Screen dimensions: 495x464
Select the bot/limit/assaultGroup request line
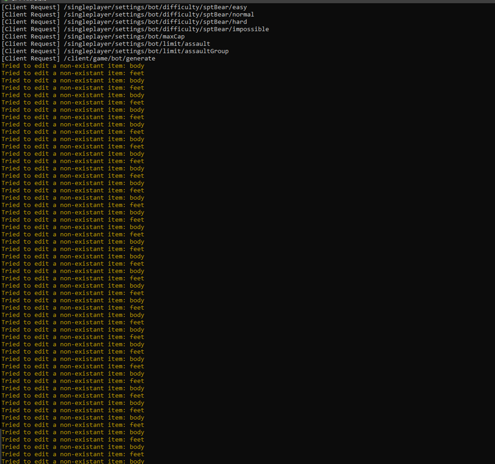coord(115,51)
